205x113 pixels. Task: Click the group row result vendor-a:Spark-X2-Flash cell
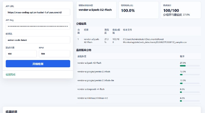point(92,41)
